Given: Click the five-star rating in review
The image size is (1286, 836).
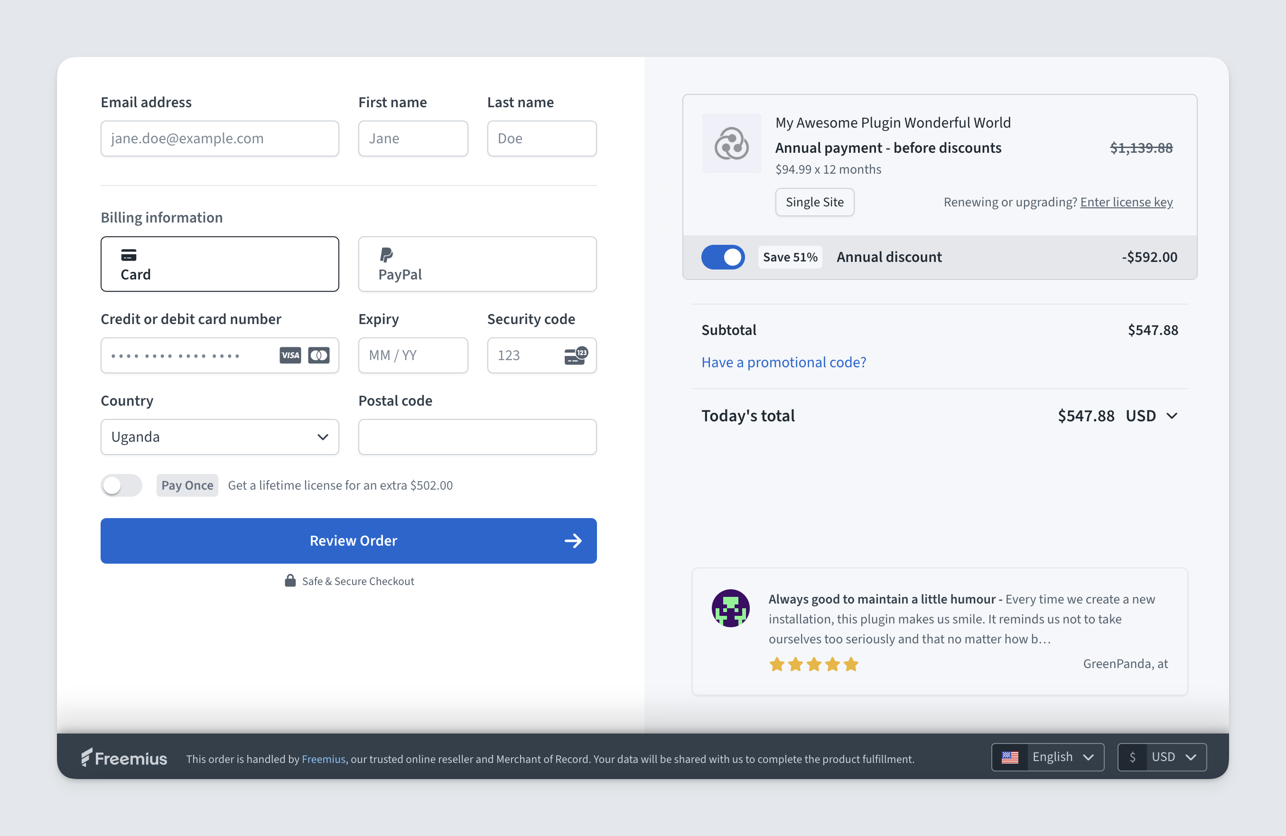Looking at the screenshot, I should click(x=814, y=664).
